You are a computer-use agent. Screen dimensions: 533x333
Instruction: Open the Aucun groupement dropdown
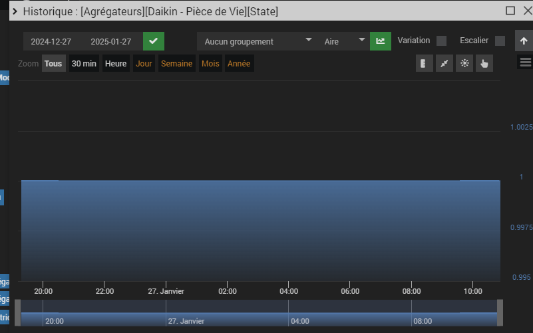tap(258, 41)
